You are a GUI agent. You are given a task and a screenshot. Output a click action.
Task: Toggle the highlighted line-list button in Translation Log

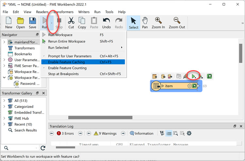[169, 133]
